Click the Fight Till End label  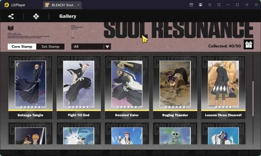79,115
